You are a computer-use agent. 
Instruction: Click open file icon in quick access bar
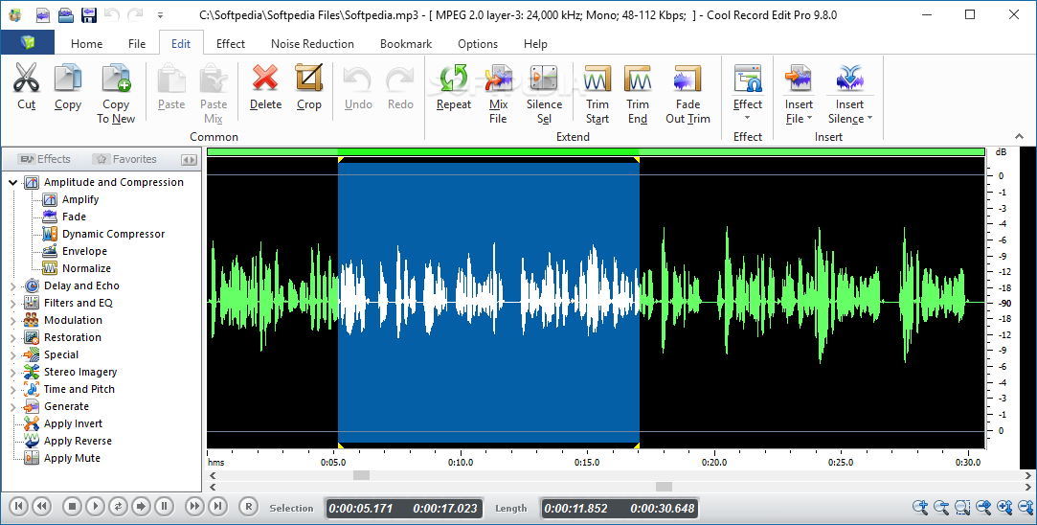[65, 14]
